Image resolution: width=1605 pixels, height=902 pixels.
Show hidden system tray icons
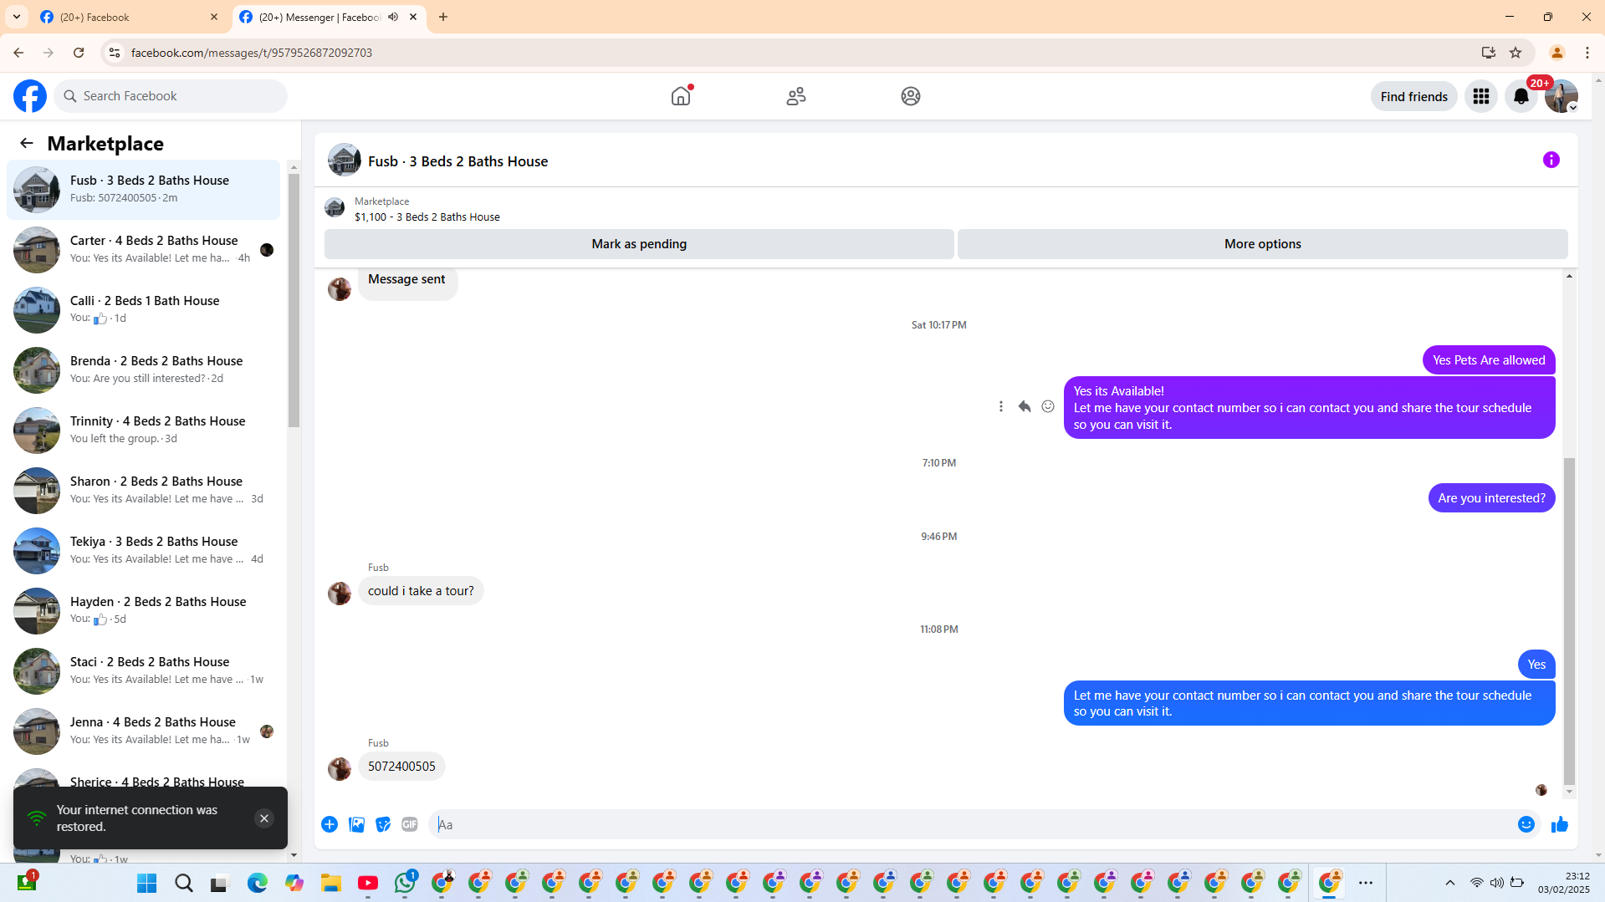tap(1450, 883)
